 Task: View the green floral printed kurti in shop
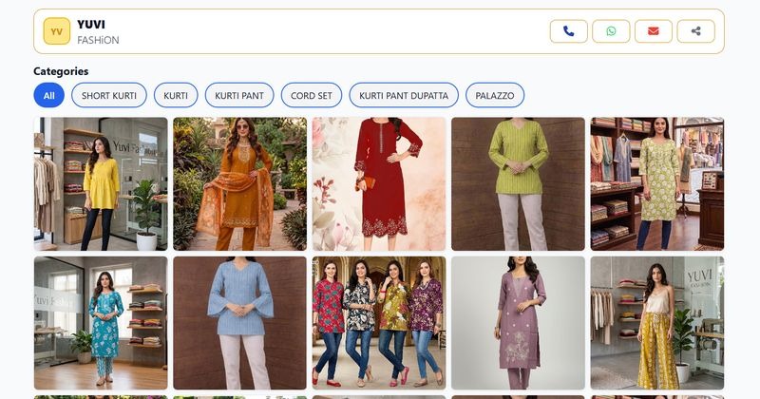click(x=657, y=184)
